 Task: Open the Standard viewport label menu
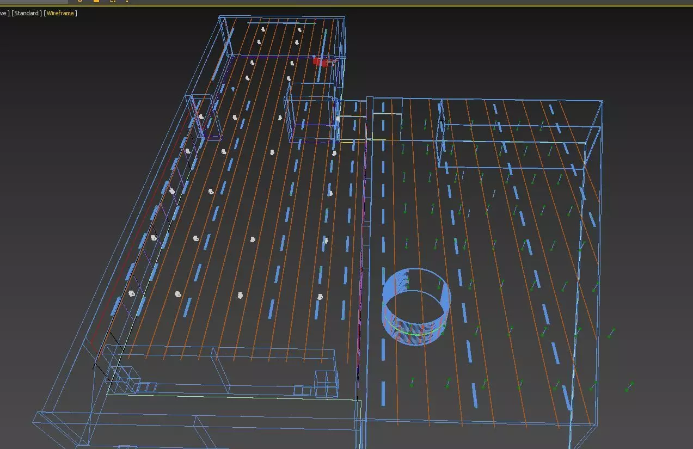pos(27,13)
